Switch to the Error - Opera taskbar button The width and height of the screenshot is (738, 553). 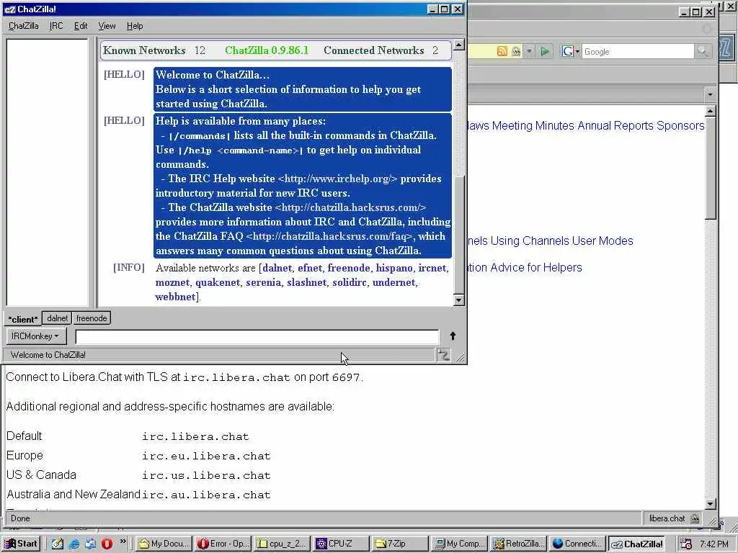223,544
